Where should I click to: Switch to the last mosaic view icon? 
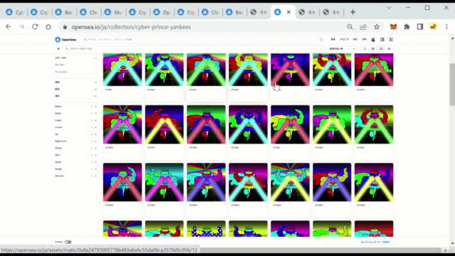pyautogui.click(x=389, y=49)
